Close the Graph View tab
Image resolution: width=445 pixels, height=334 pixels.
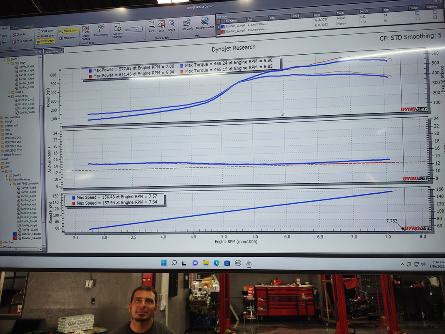61,51
